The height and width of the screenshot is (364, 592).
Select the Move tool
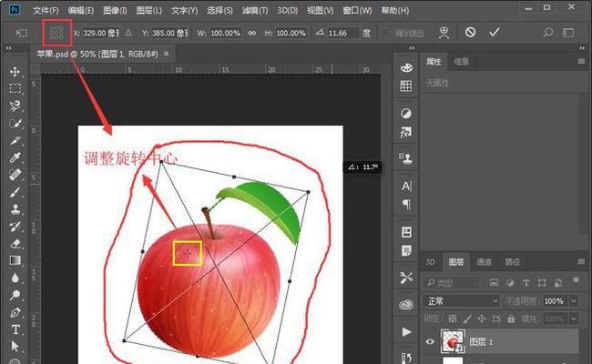tap(15, 72)
